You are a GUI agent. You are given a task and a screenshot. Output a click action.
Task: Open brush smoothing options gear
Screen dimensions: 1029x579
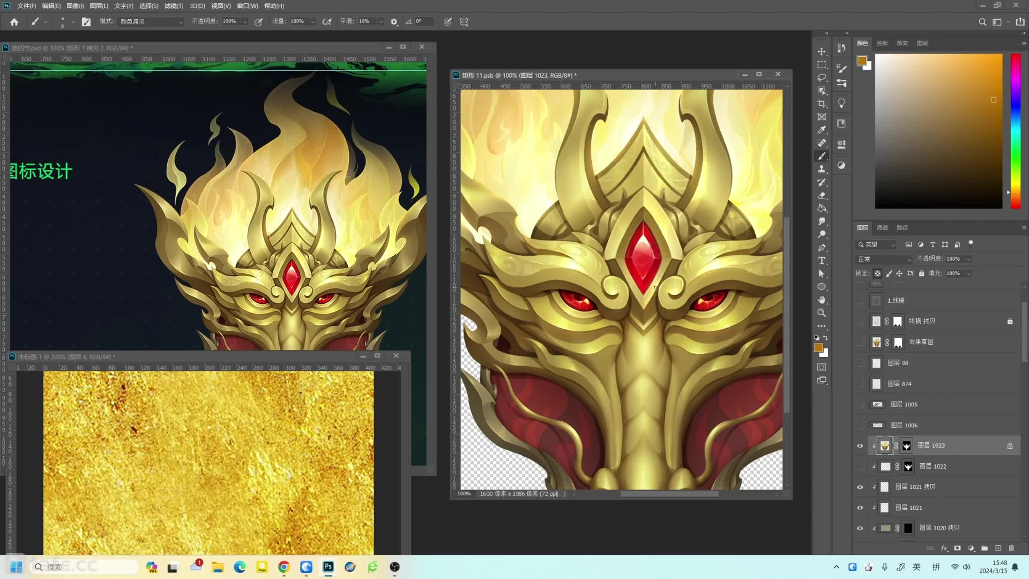(394, 22)
